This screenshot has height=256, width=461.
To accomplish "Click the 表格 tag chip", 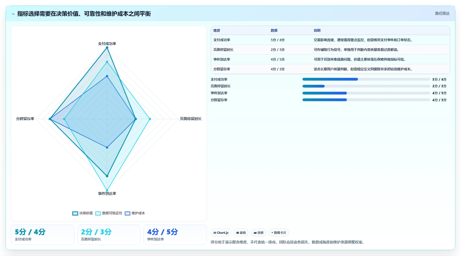I will (241, 233).
